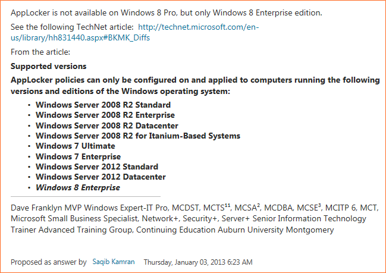The width and height of the screenshot is (386, 273).
Task: Click the "Proposed as answer by" label
Action: (49, 262)
